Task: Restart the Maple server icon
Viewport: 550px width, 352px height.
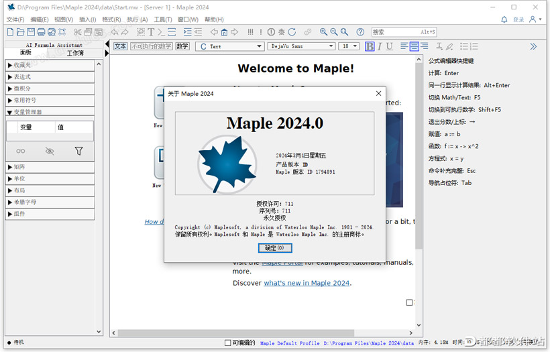Action: (292, 32)
